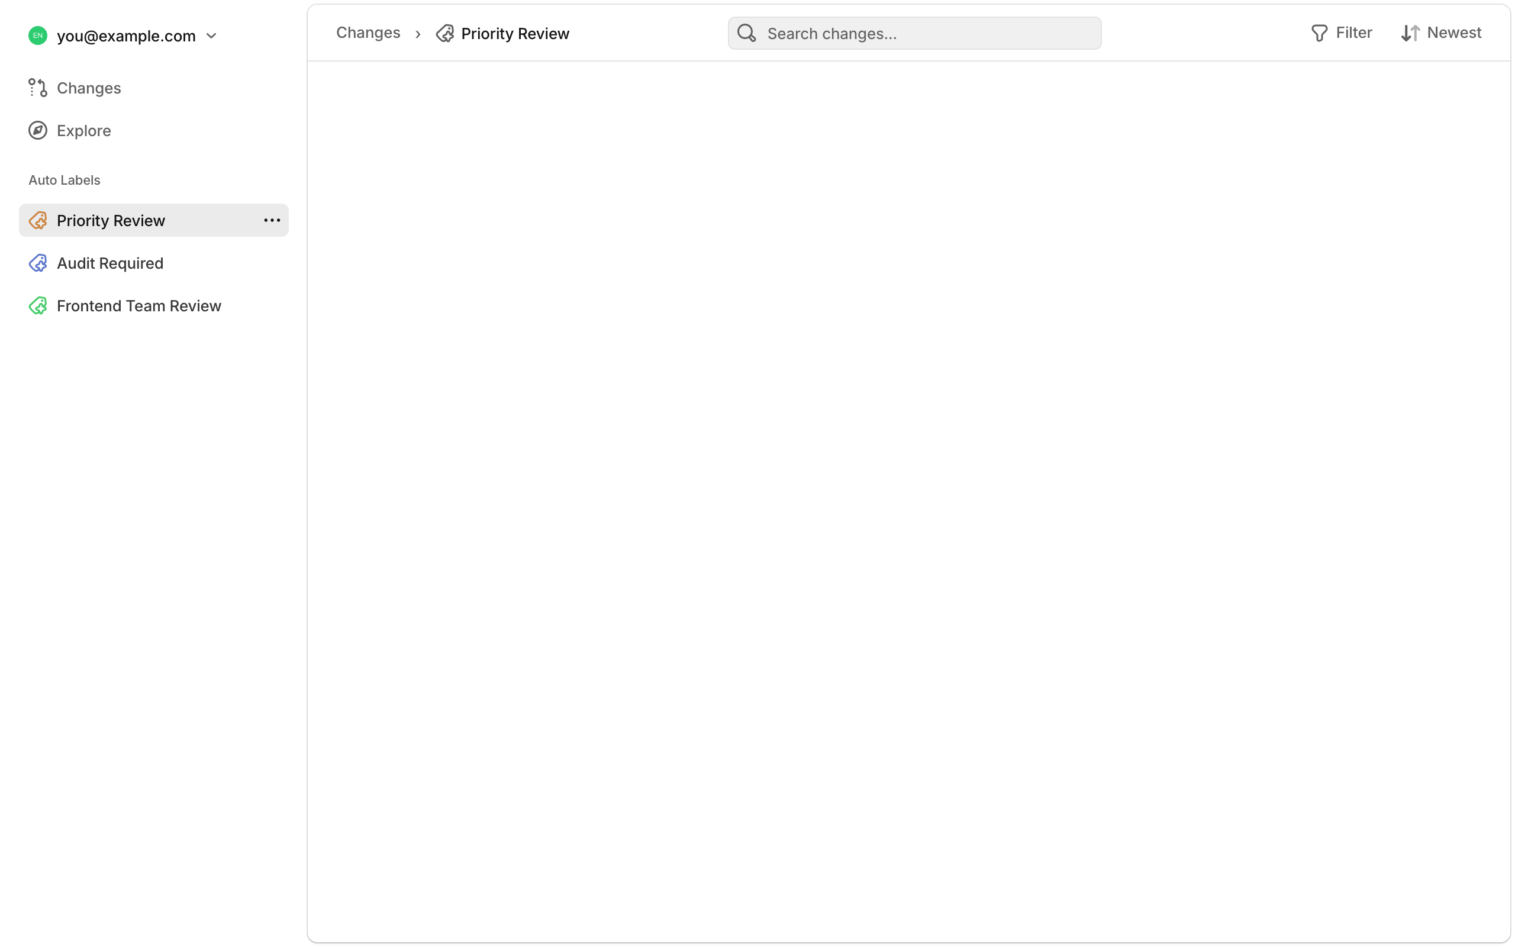Open the Filter button

pyautogui.click(x=1342, y=33)
